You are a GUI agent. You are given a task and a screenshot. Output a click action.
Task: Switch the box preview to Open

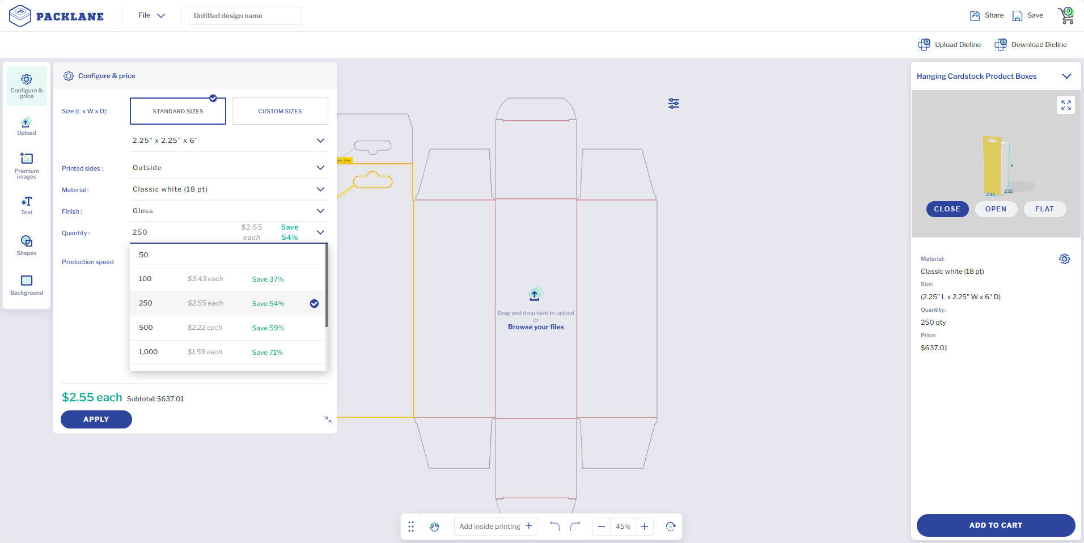click(996, 209)
